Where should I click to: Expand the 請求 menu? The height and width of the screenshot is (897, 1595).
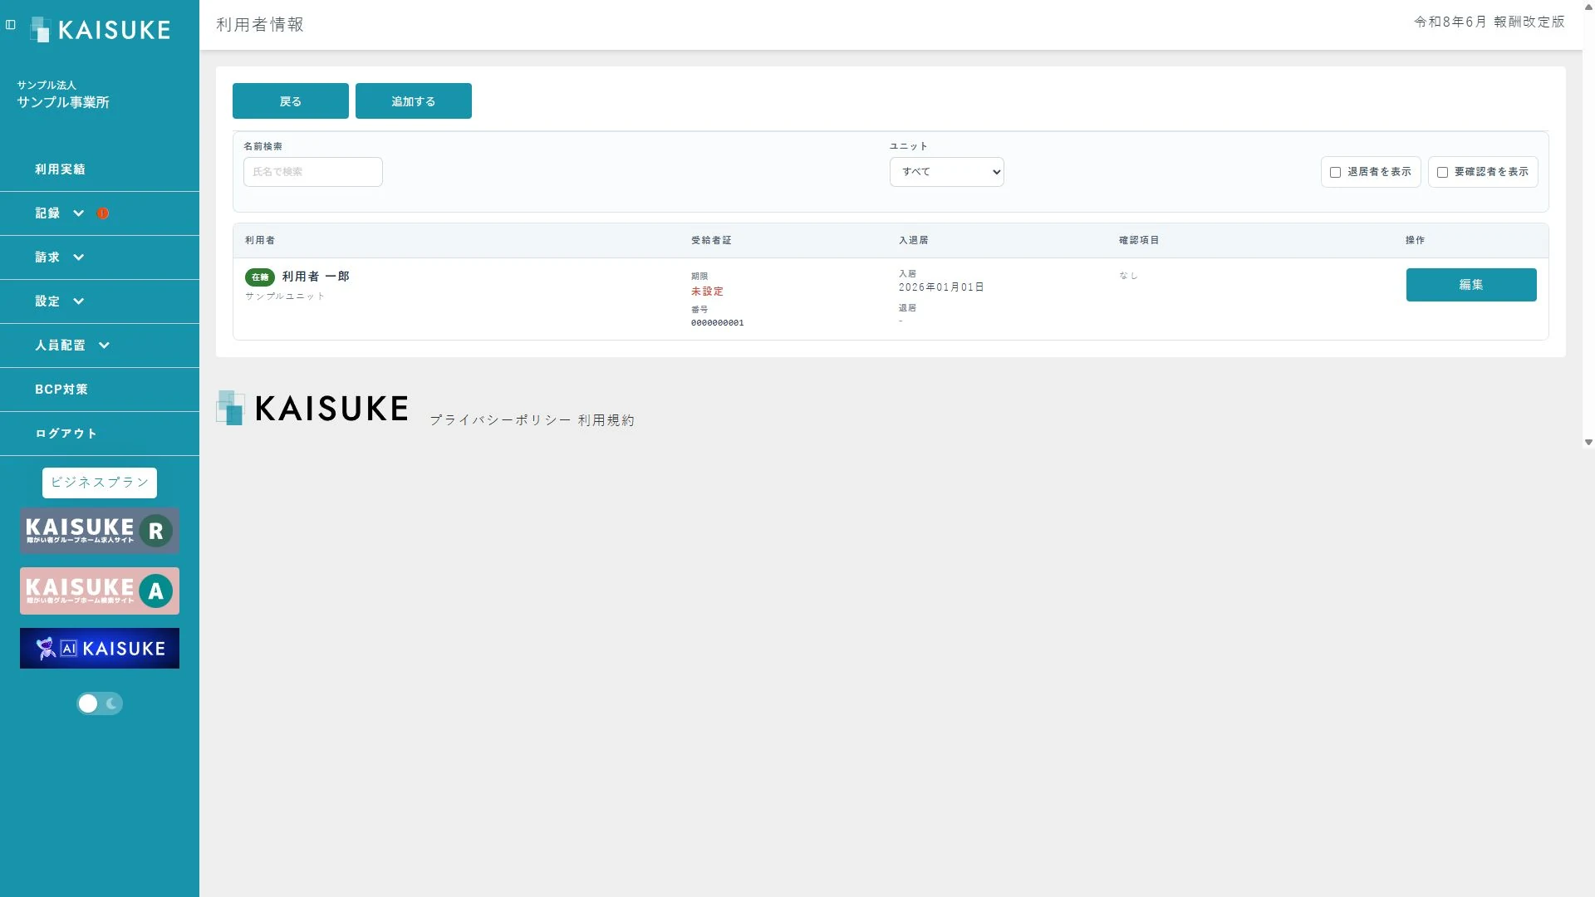100,257
